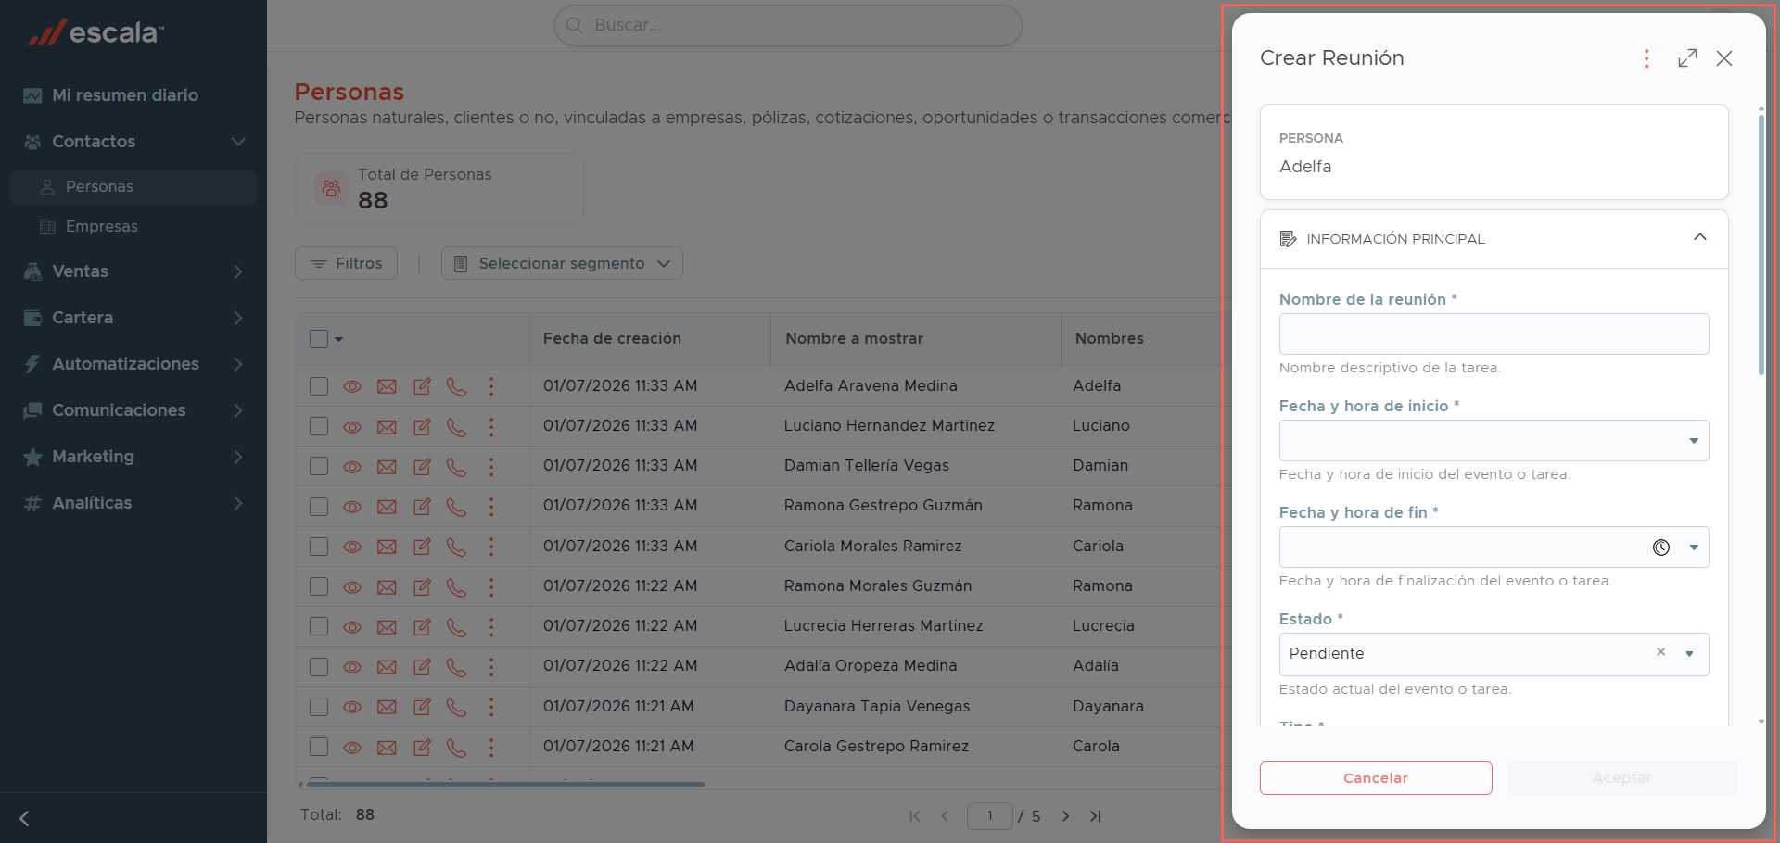Send email to Adelfa Aravena Medina

387,386
